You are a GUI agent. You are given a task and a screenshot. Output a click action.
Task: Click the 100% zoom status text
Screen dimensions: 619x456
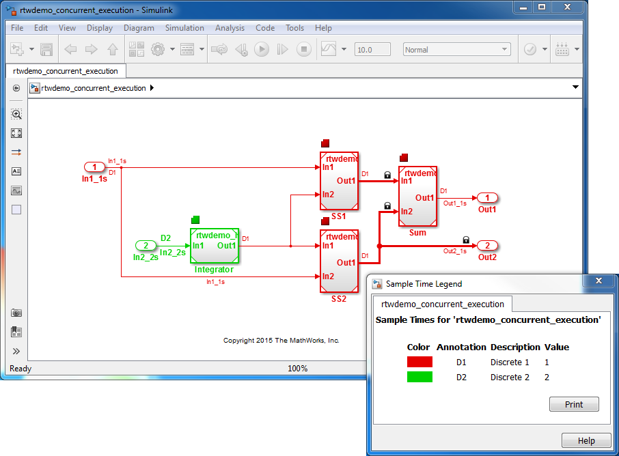[298, 369]
